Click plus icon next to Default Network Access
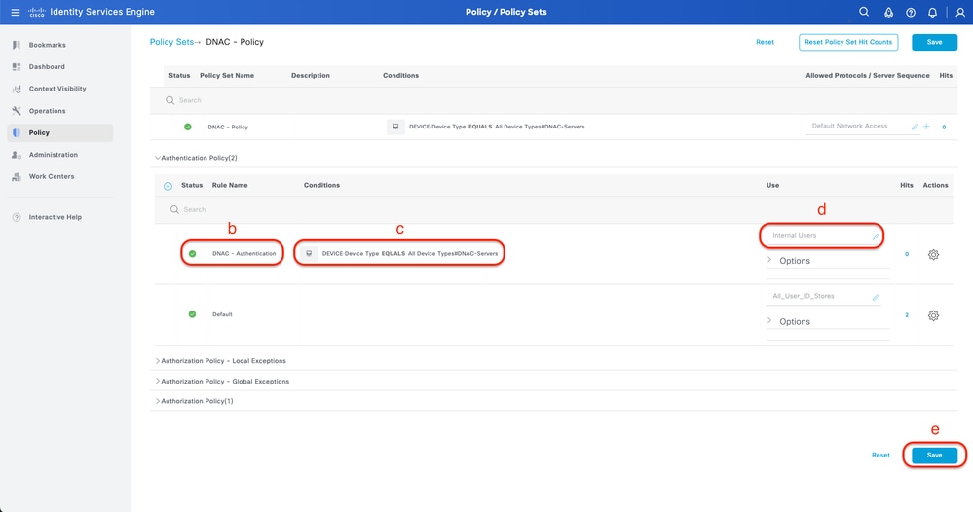 coord(926,127)
